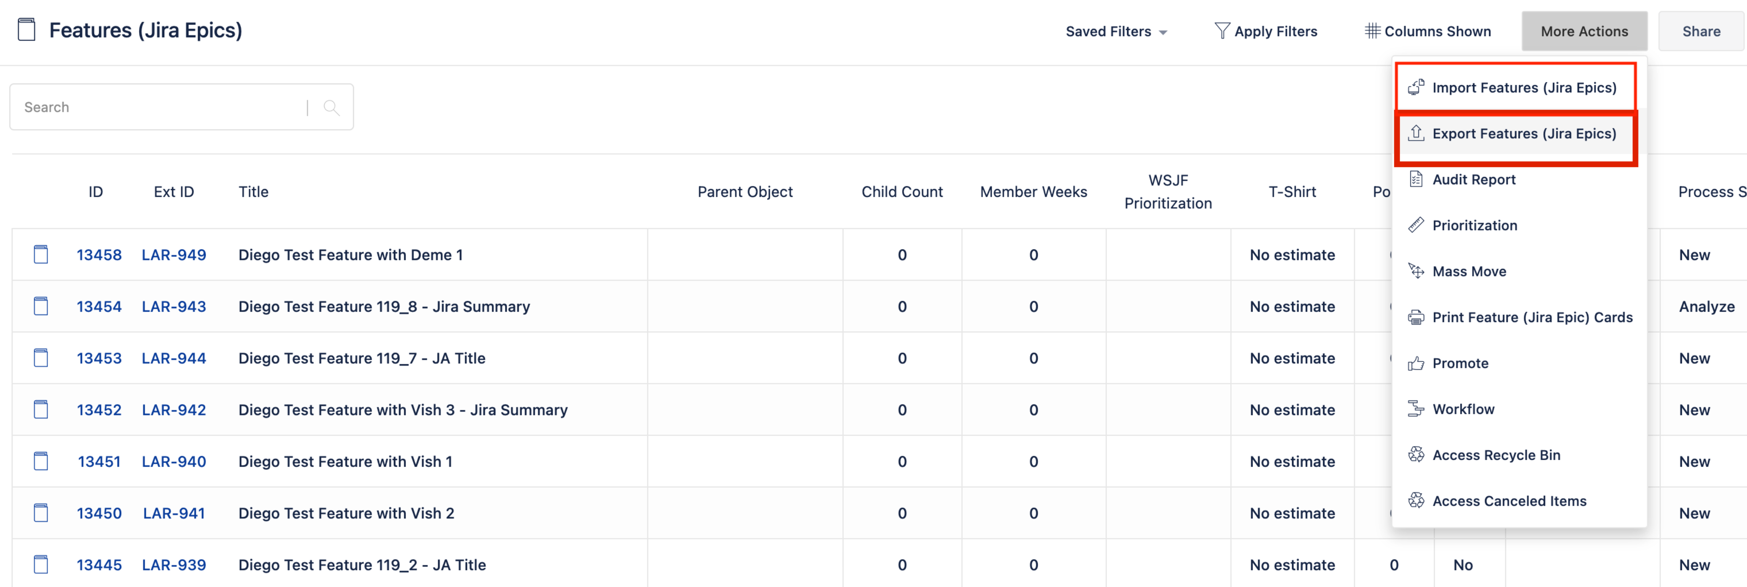Click the Mass Move icon

1416,271
